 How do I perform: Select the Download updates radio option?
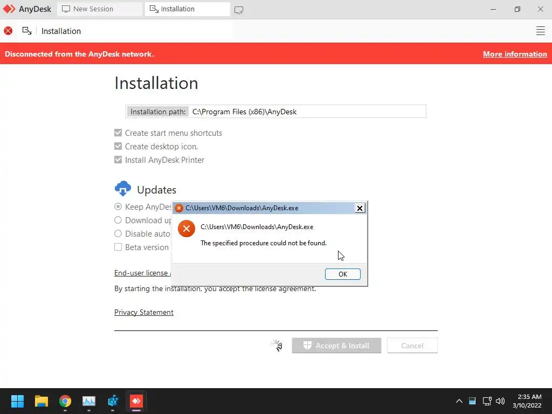pyautogui.click(x=118, y=220)
